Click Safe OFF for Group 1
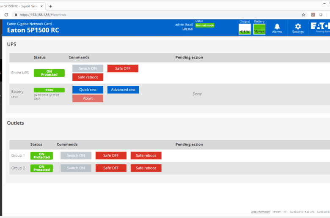This screenshot has width=330, height=218. point(111,155)
